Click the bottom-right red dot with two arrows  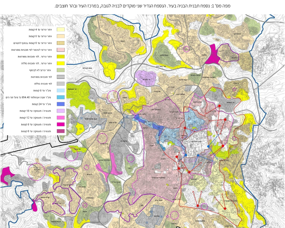point(225,208)
